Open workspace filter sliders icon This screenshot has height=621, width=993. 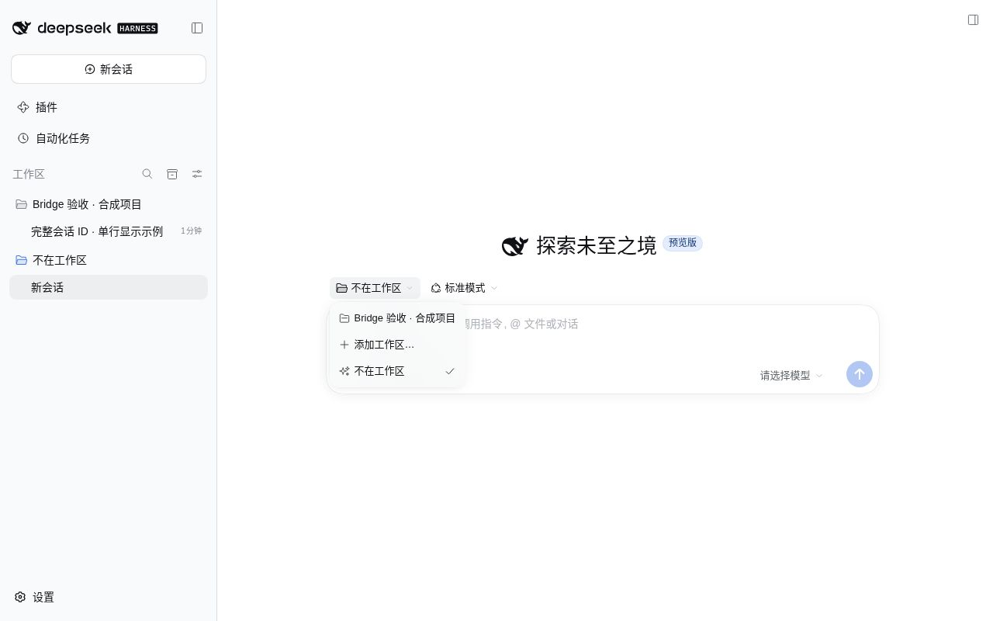coord(197,174)
